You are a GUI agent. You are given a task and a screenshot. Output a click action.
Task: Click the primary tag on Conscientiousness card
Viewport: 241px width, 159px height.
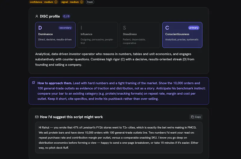click(194, 28)
